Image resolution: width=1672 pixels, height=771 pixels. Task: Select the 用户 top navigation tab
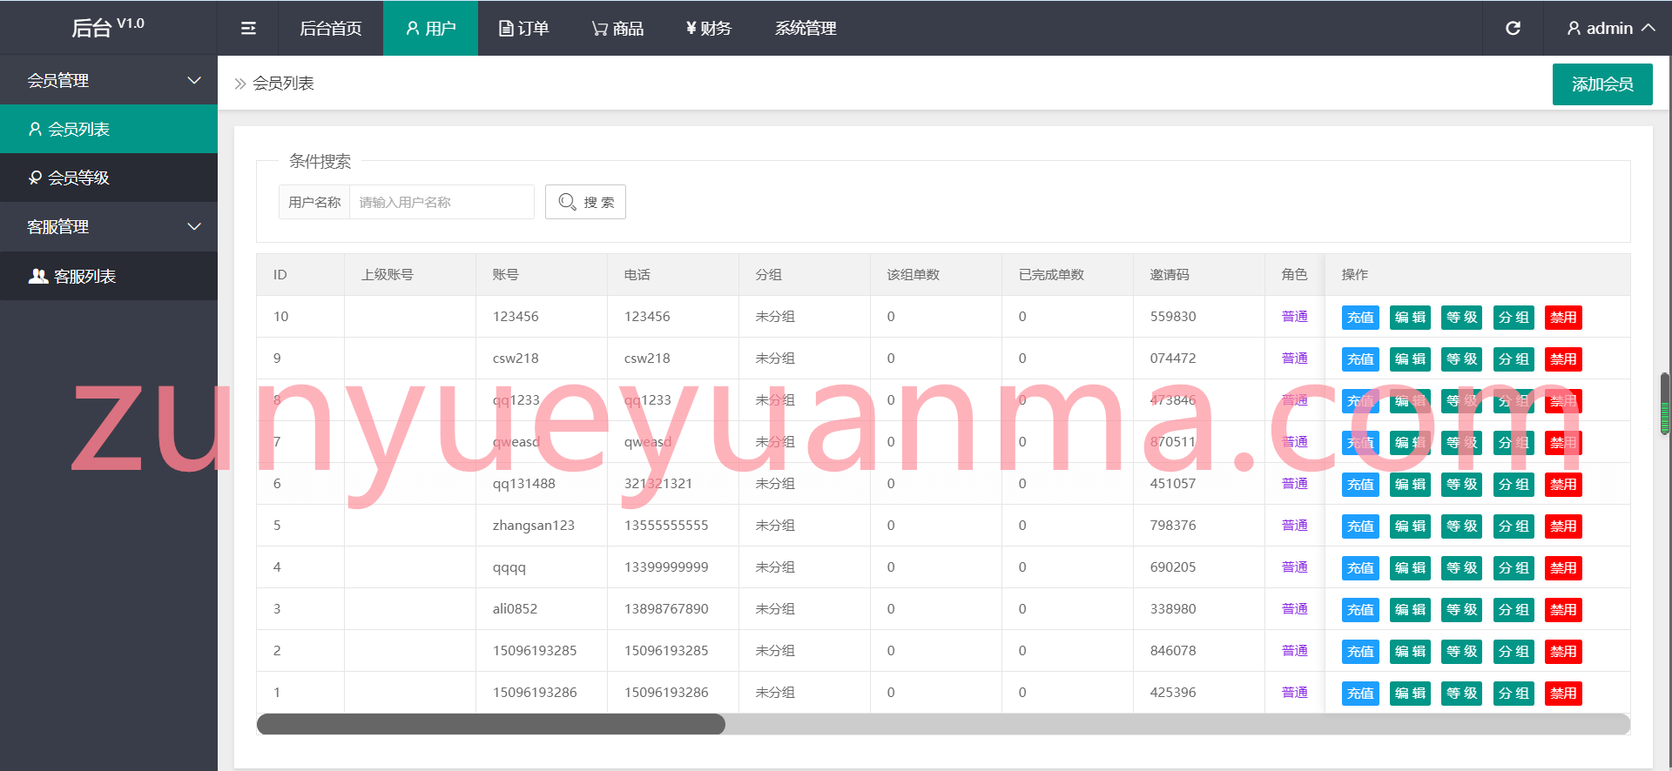pyautogui.click(x=430, y=28)
